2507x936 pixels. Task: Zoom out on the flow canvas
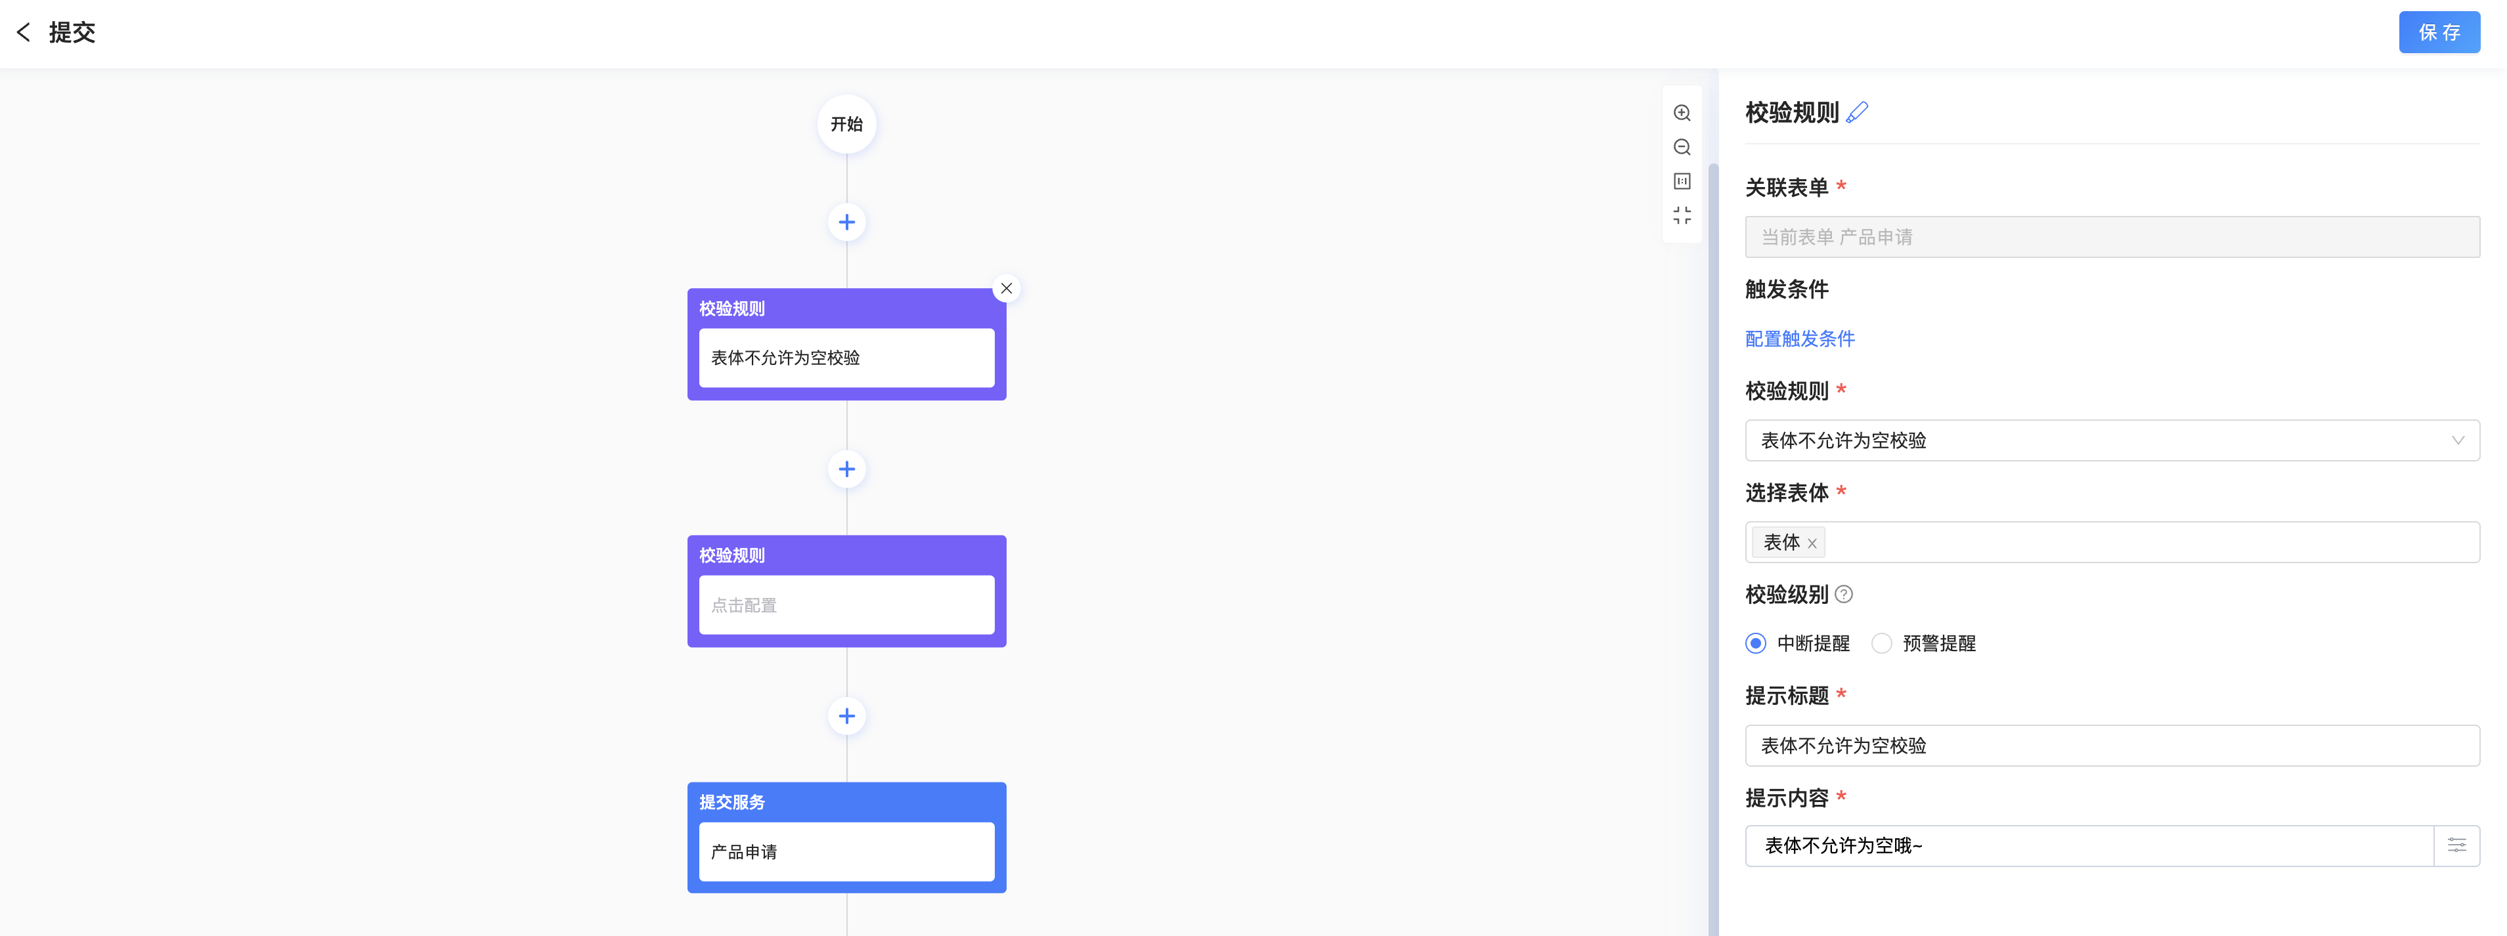[1682, 147]
